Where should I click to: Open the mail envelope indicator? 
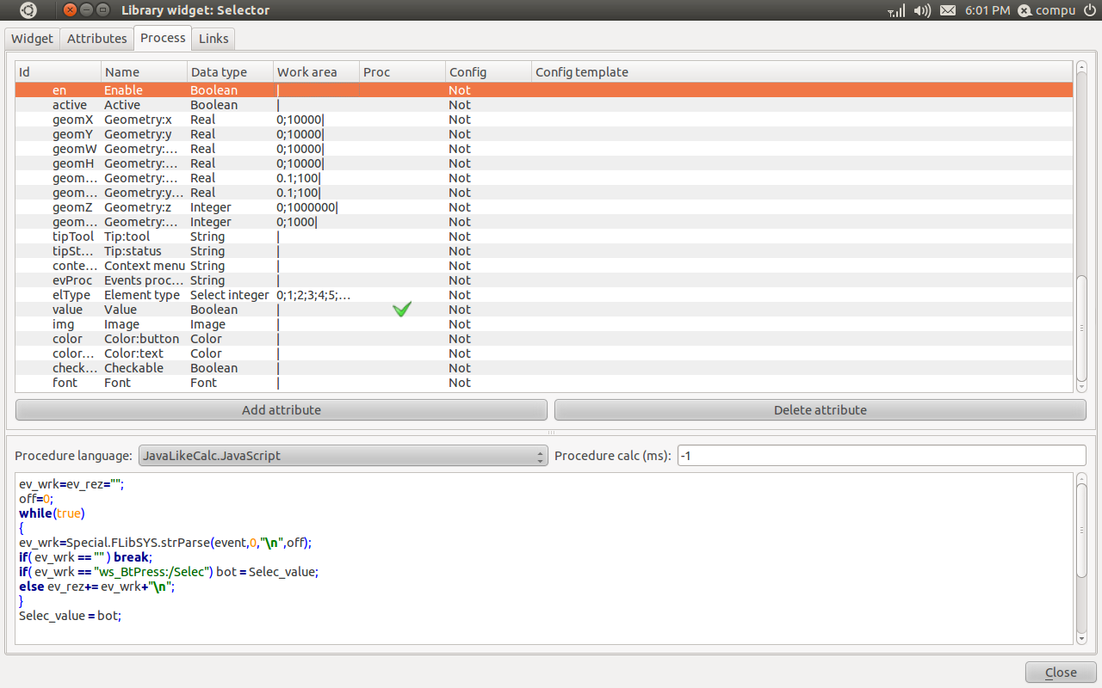click(948, 10)
